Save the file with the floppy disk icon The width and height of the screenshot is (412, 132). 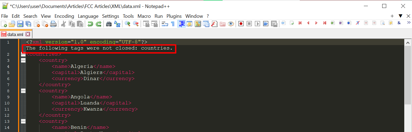(20, 24)
